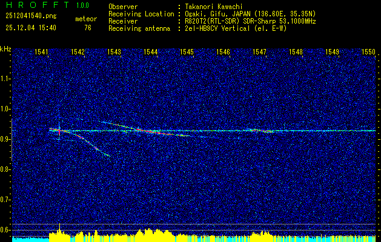
Task: Click the kHz axis unit label
Action: [5, 49]
